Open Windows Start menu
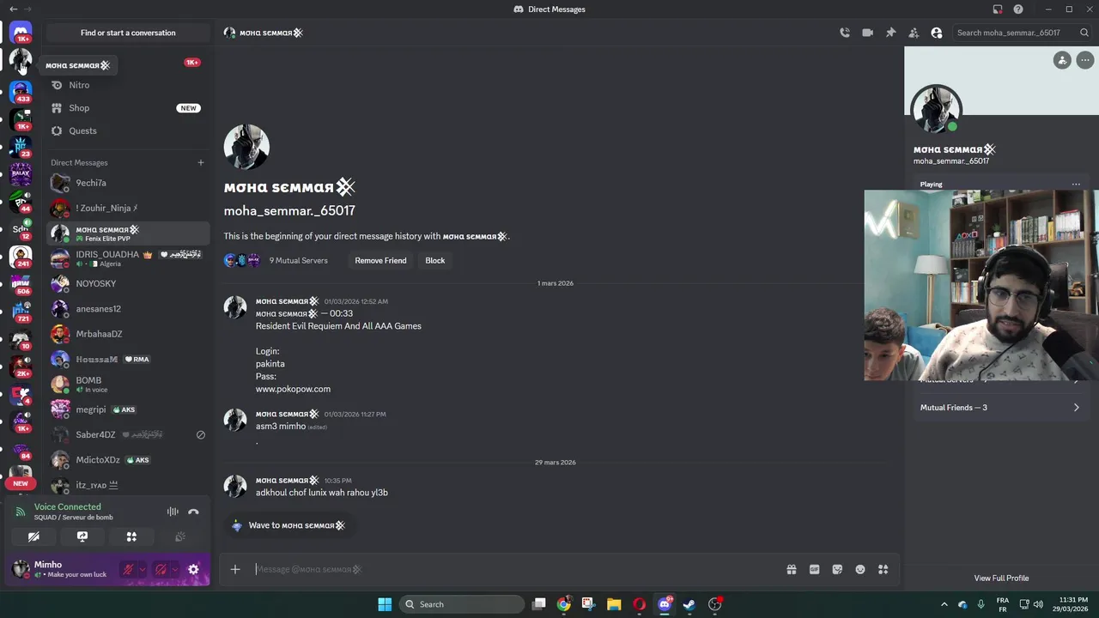This screenshot has width=1099, height=618. (x=385, y=604)
